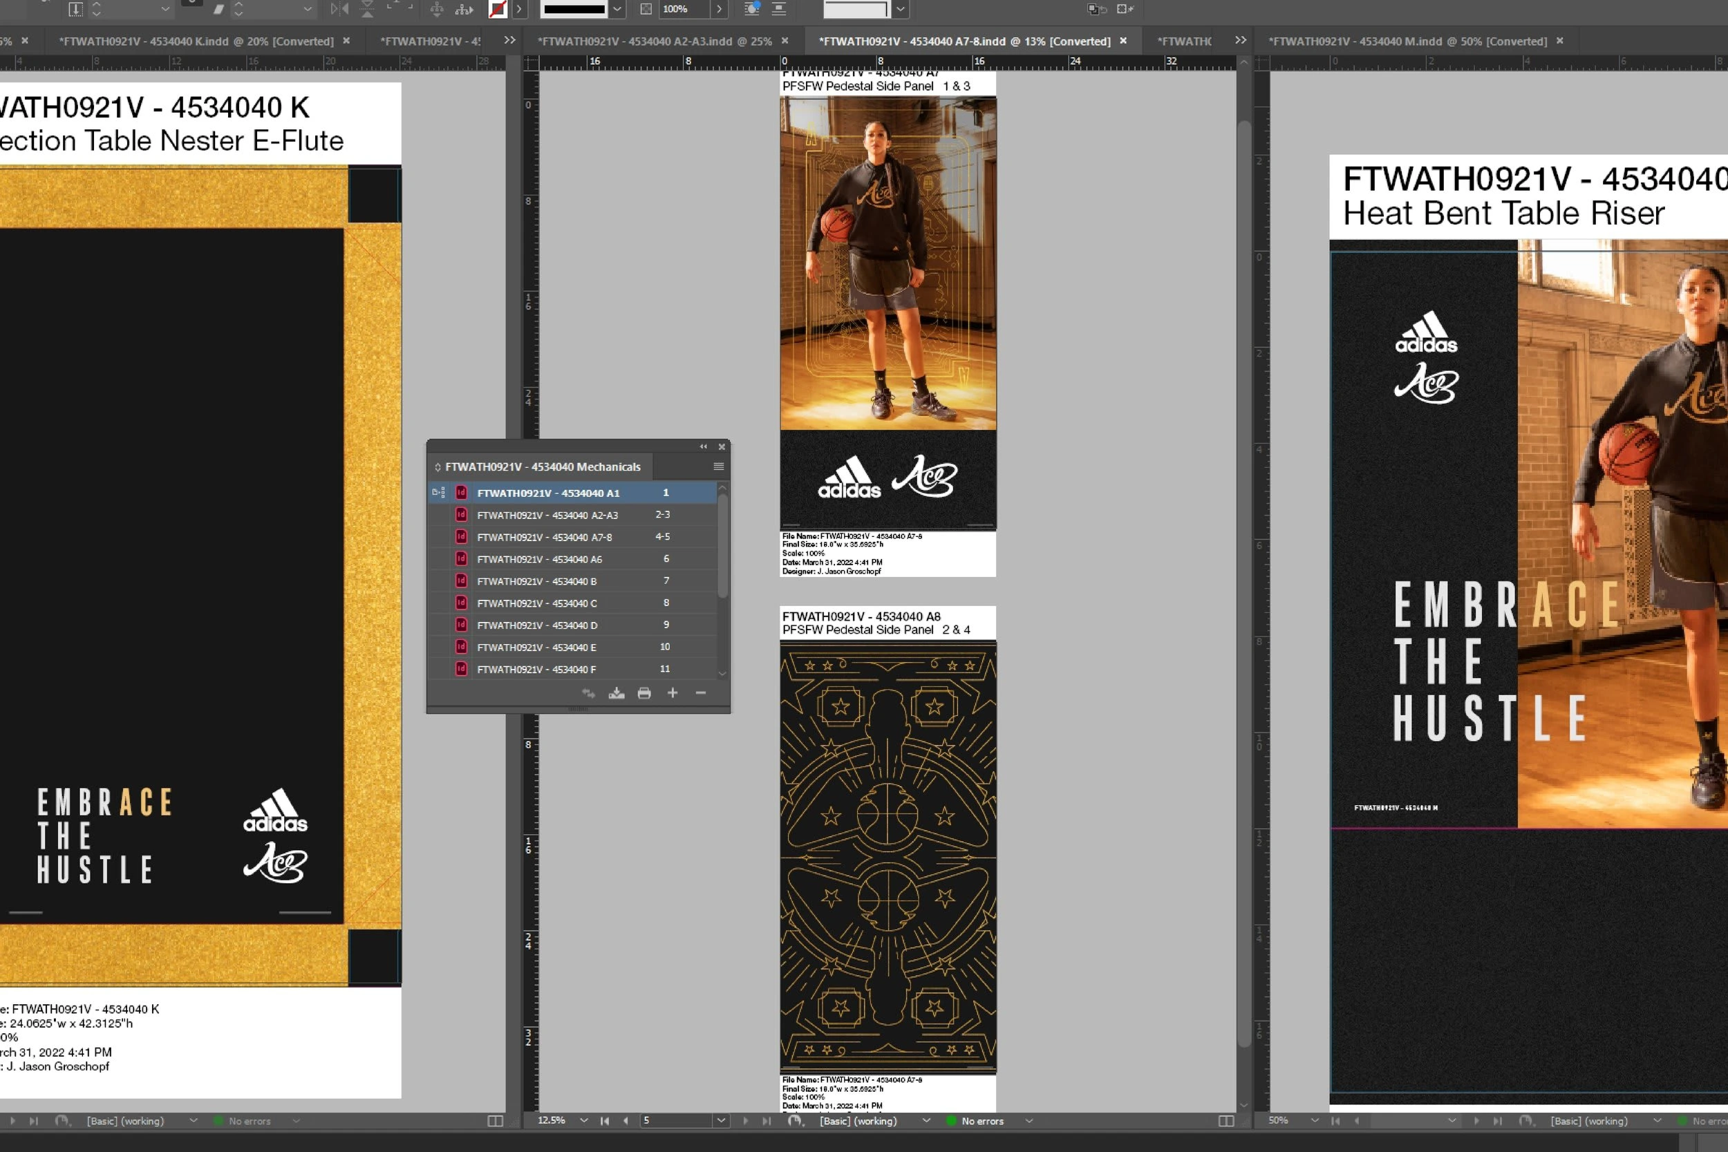Click first page button in A7-8 window
Screen dimensions: 1728x1152
point(605,1120)
